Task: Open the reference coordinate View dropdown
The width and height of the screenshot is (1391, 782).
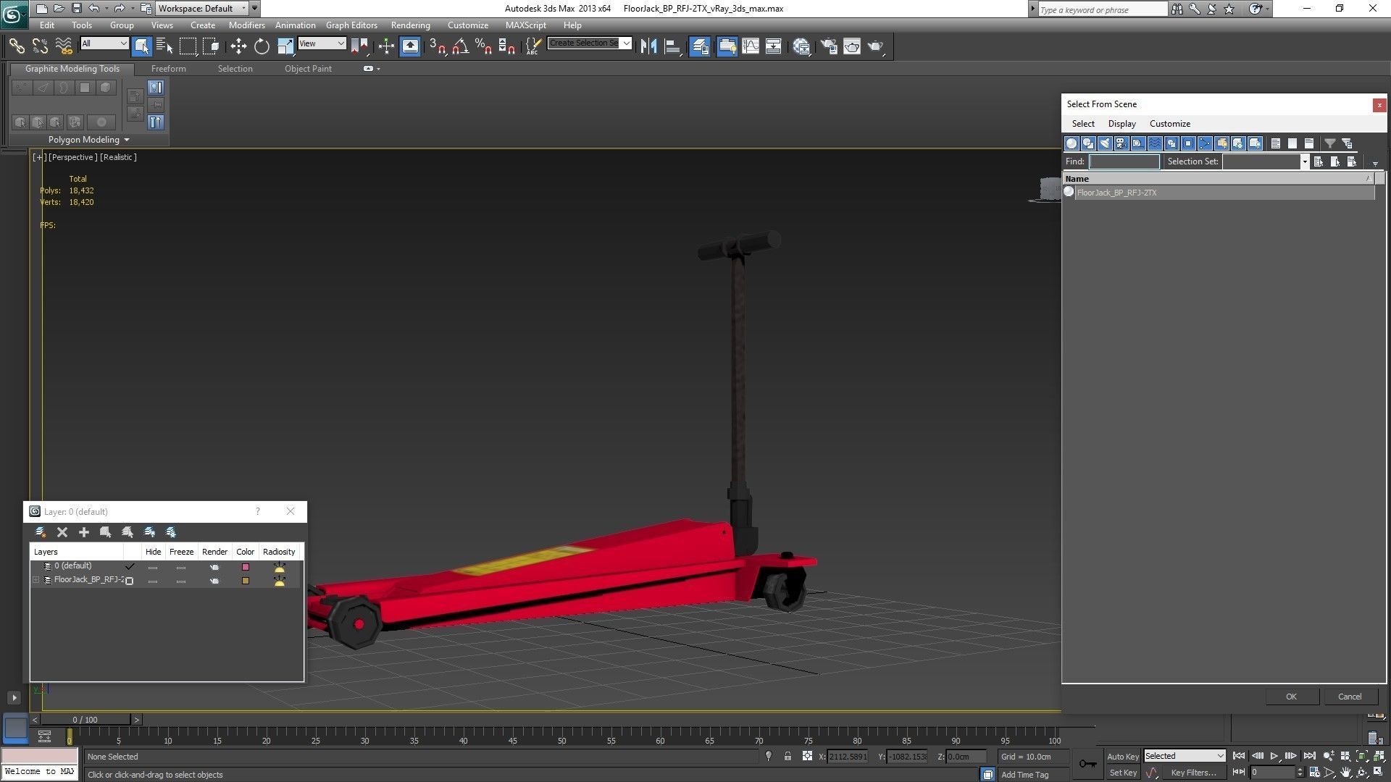Action: [322, 43]
